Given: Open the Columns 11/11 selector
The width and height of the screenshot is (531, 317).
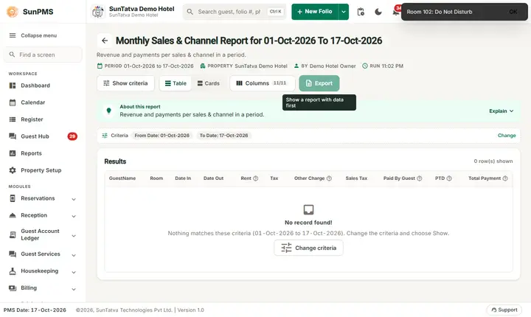Looking at the screenshot, I should tap(263, 83).
